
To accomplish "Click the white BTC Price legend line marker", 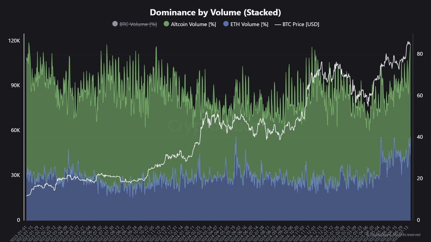I will [278, 24].
